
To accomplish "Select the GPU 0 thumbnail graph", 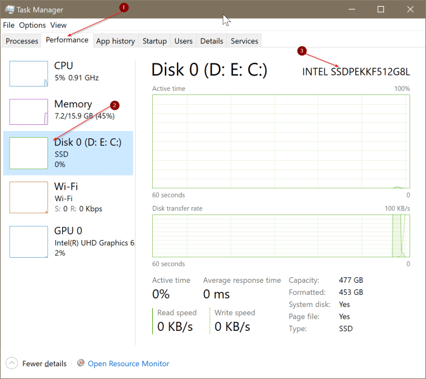I will [29, 242].
